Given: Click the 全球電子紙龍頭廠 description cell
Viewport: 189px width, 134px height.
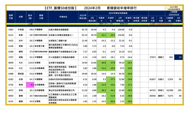Looking at the screenshot, I should click(63, 63).
